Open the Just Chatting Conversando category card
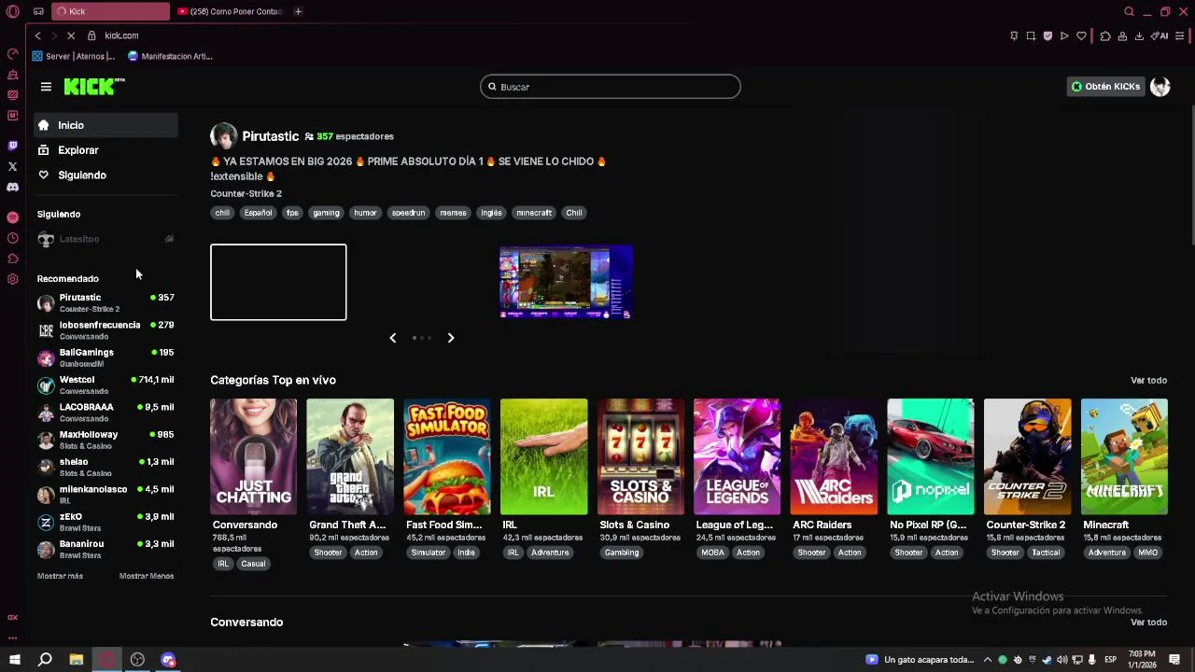 tap(253, 457)
